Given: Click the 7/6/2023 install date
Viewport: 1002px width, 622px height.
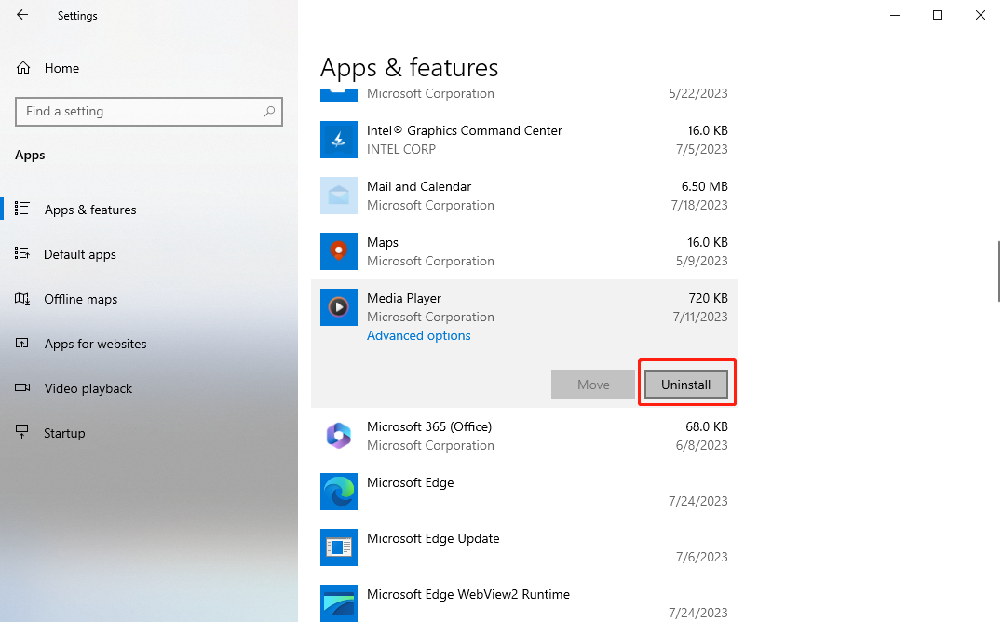Looking at the screenshot, I should (x=701, y=557).
